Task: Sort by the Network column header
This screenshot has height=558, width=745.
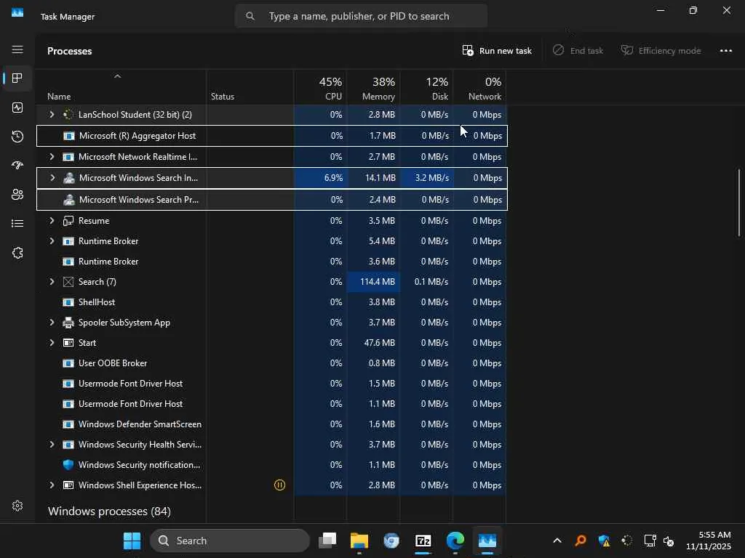Action: [480, 89]
